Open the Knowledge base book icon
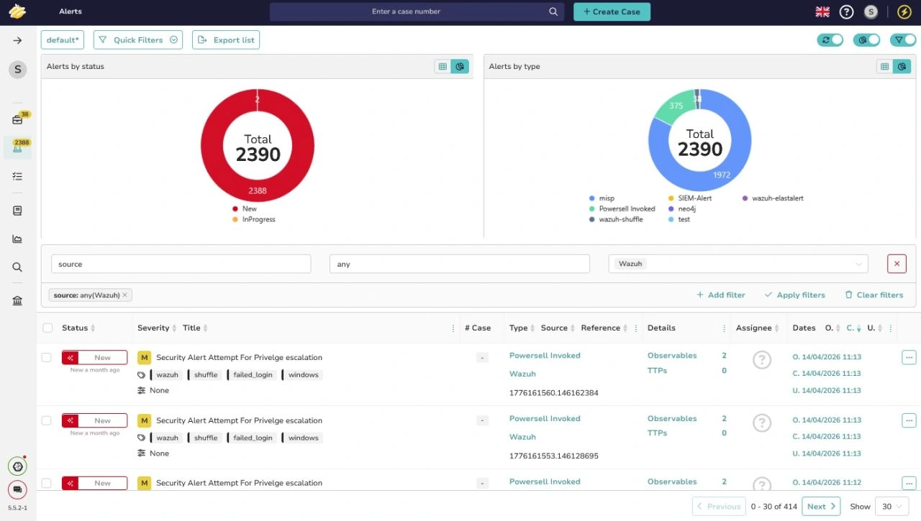 18,211
